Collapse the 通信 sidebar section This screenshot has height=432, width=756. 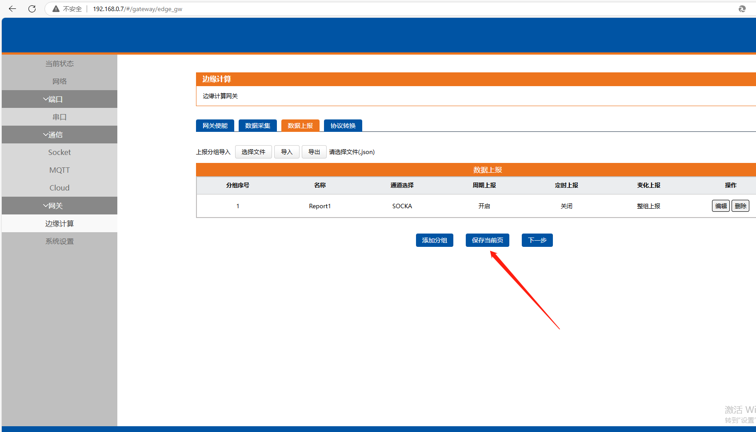[x=59, y=135]
